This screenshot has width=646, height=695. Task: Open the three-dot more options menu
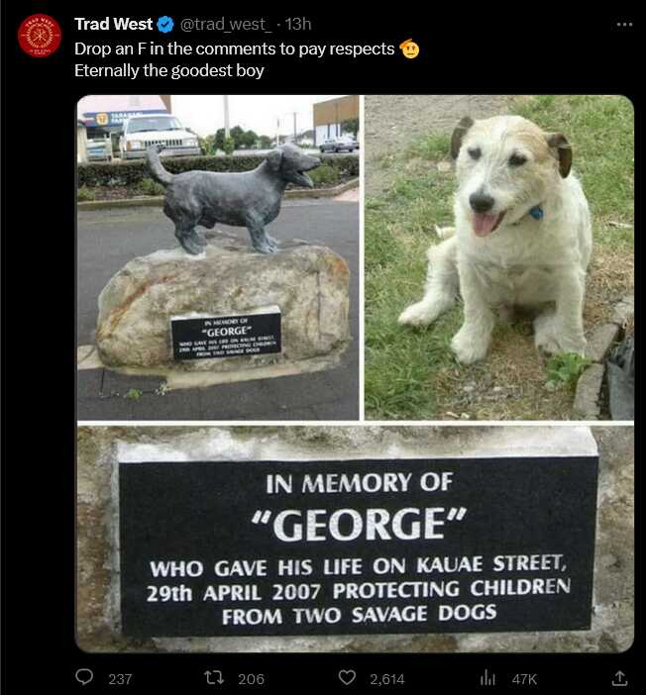pyautogui.click(x=625, y=25)
